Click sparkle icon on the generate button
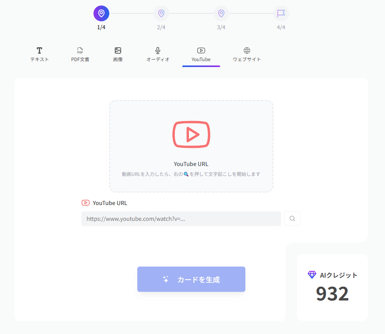Viewport: 385px width, 334px height. pyautogui.click(x=166, y=279)
